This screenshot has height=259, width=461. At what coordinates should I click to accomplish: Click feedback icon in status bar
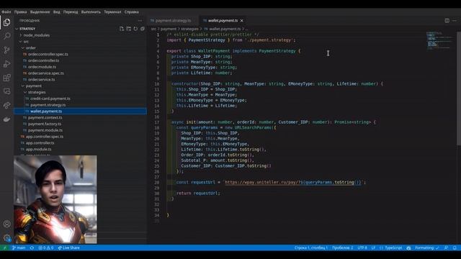coord(447,247)
